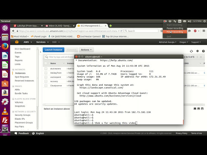
Task: Launch VLC media player from the dock
Action: click(5, 111)
